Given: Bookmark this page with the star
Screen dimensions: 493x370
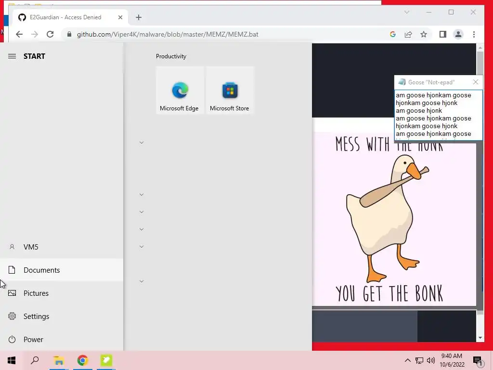Looking at the screenshot, I should [424, 34].
